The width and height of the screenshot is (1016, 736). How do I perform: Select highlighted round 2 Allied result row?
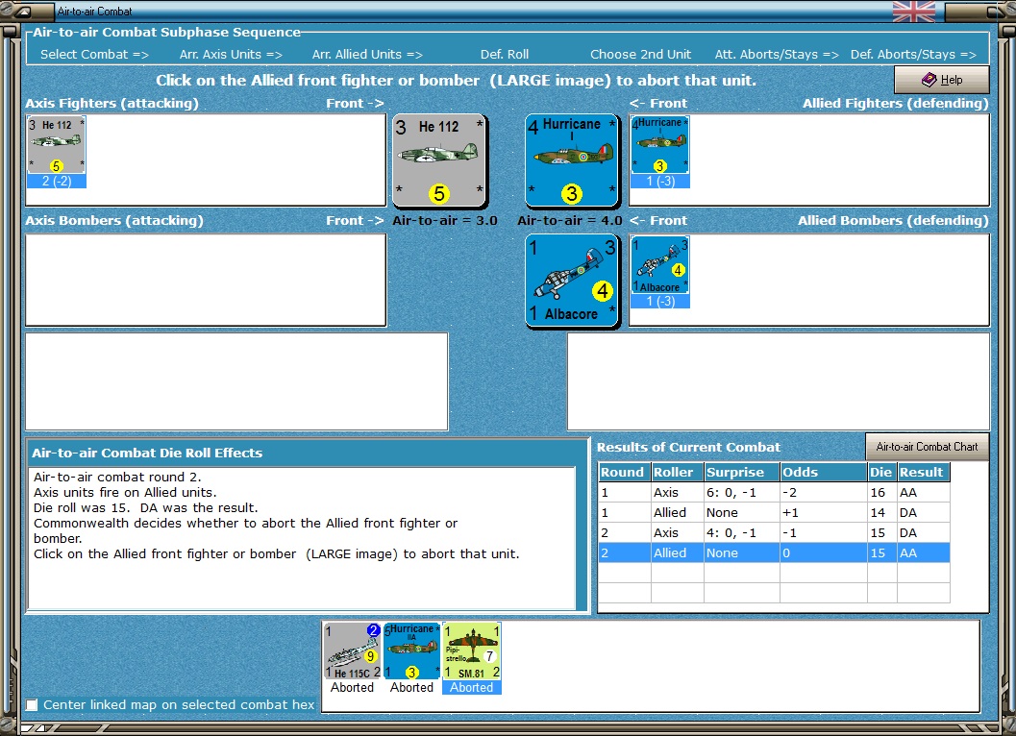coord(775,552)
